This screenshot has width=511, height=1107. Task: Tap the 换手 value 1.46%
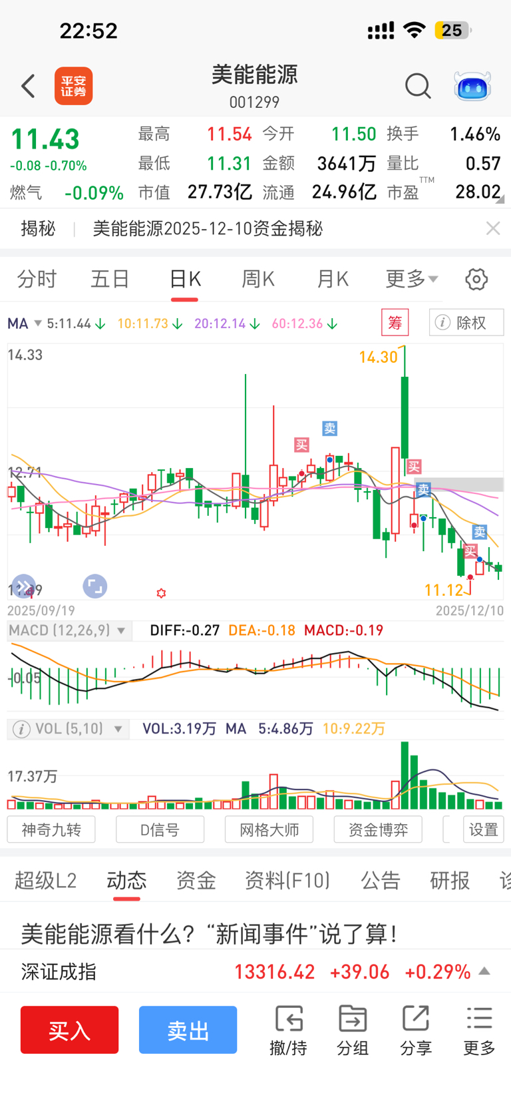click(475, 134)
